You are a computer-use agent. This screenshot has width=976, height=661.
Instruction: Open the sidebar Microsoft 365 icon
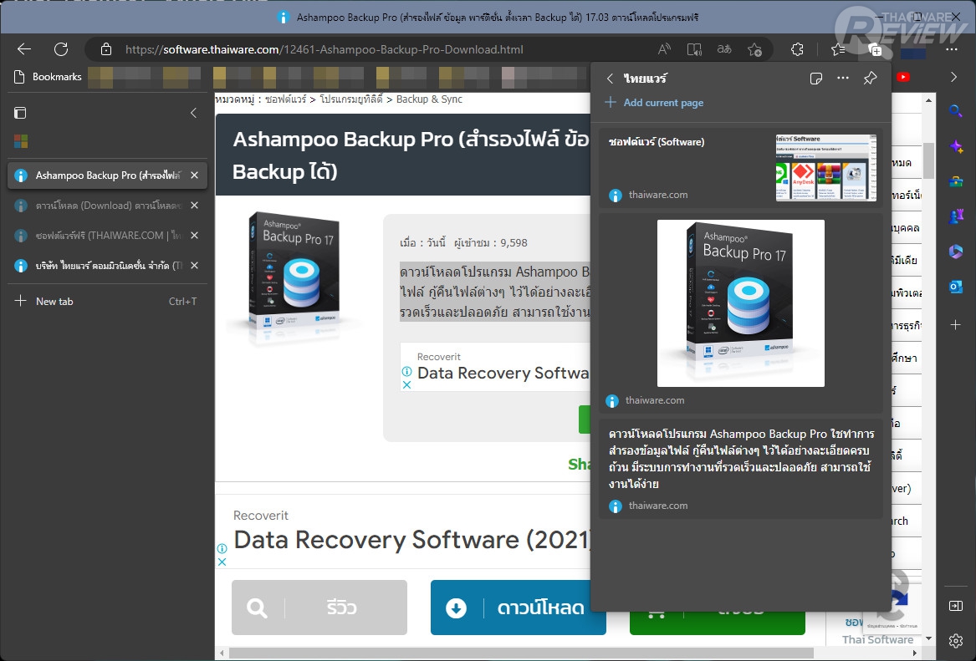pyautogui.click(x=955, y=252)
